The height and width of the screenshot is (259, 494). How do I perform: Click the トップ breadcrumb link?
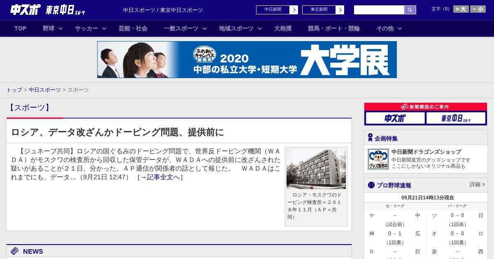pyautogui.click(x=14, y=90)
